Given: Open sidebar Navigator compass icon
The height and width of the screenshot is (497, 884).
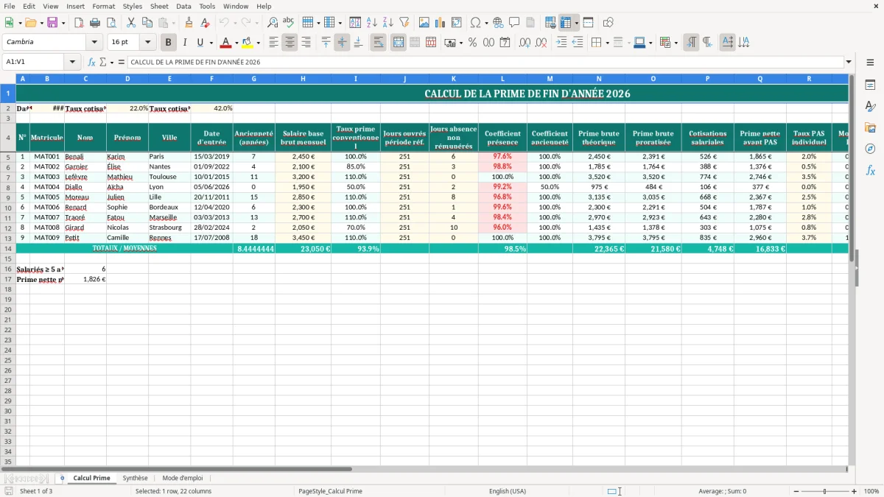Looking at the screenshot, I should [870, 149].
